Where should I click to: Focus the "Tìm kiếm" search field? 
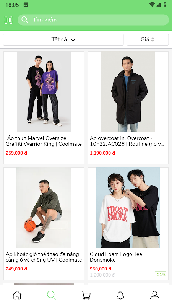click(x=93, y=20)
